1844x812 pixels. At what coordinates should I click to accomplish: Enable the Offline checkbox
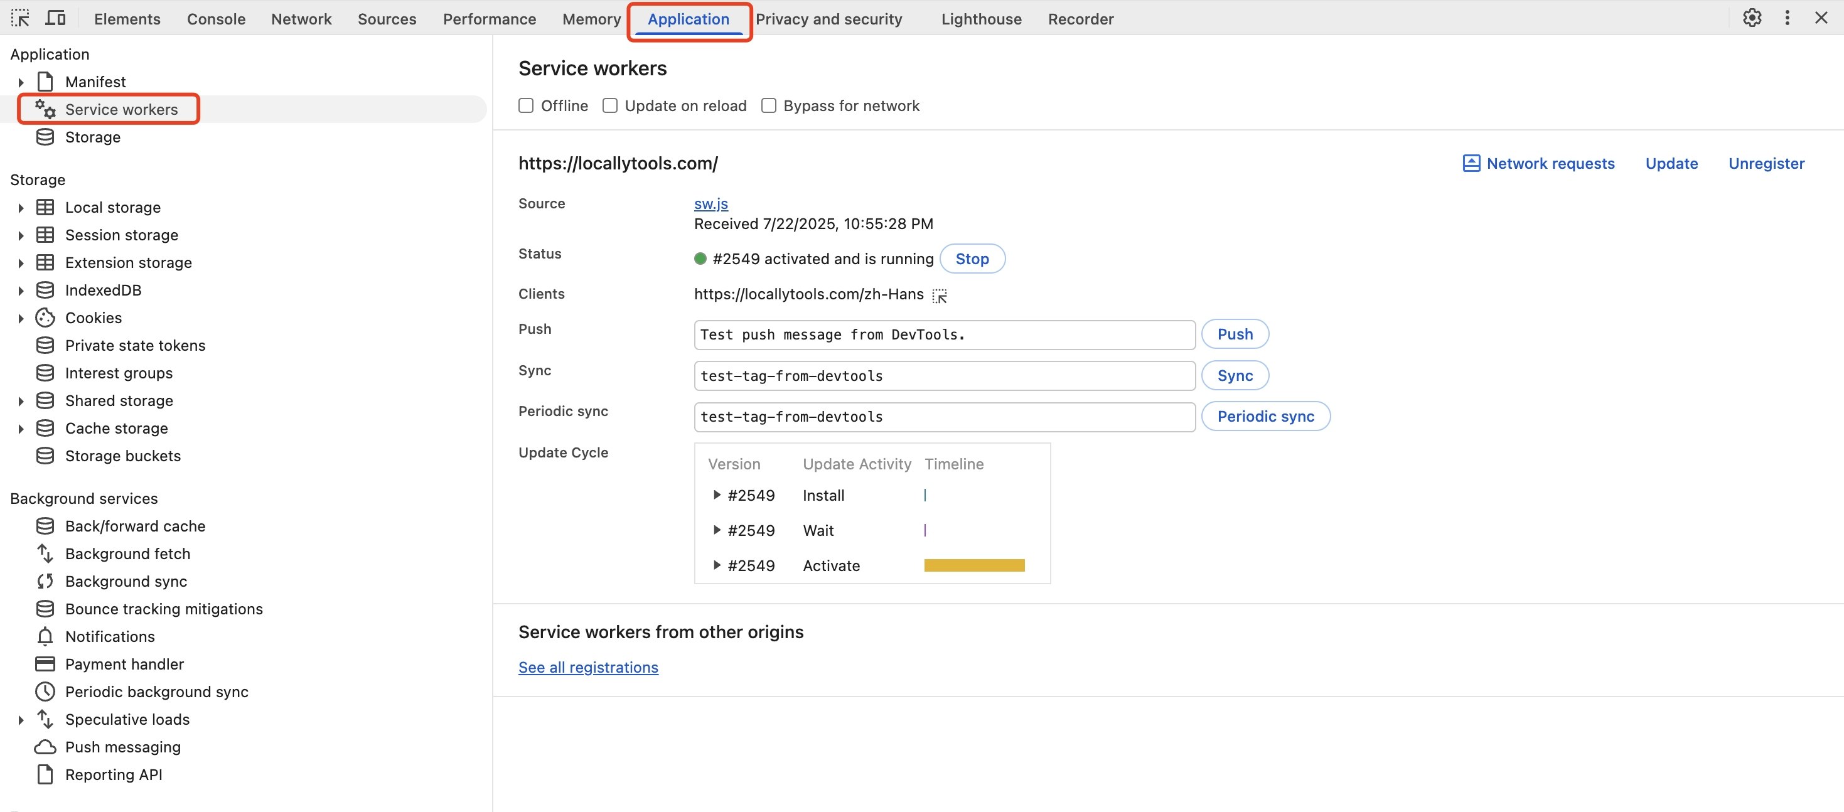[526, 106]
